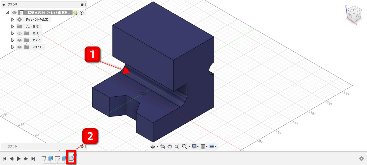Open the Grid and Snaps dropdown arrow
Viewport: 367px width, 165px height.
coord(207,147)
